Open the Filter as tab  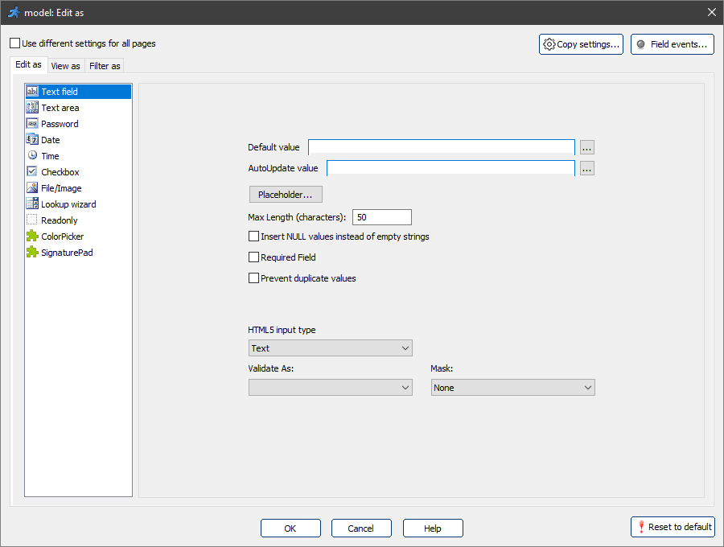(x=105, y=66)
